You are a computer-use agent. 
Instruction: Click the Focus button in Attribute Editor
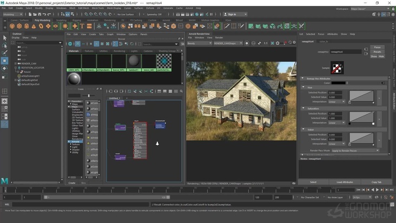377,47
